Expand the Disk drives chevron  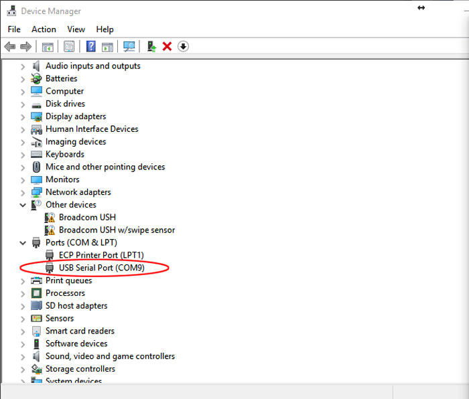coord(23,104)
